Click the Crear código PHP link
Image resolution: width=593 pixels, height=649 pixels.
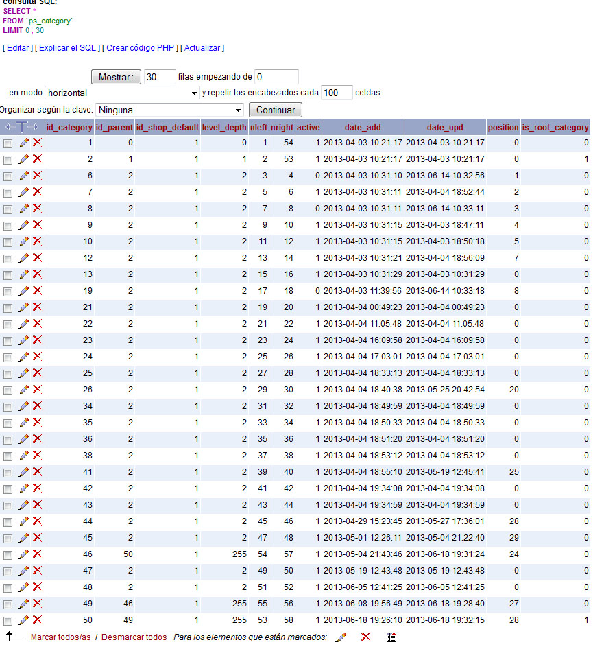coord(140,48)
